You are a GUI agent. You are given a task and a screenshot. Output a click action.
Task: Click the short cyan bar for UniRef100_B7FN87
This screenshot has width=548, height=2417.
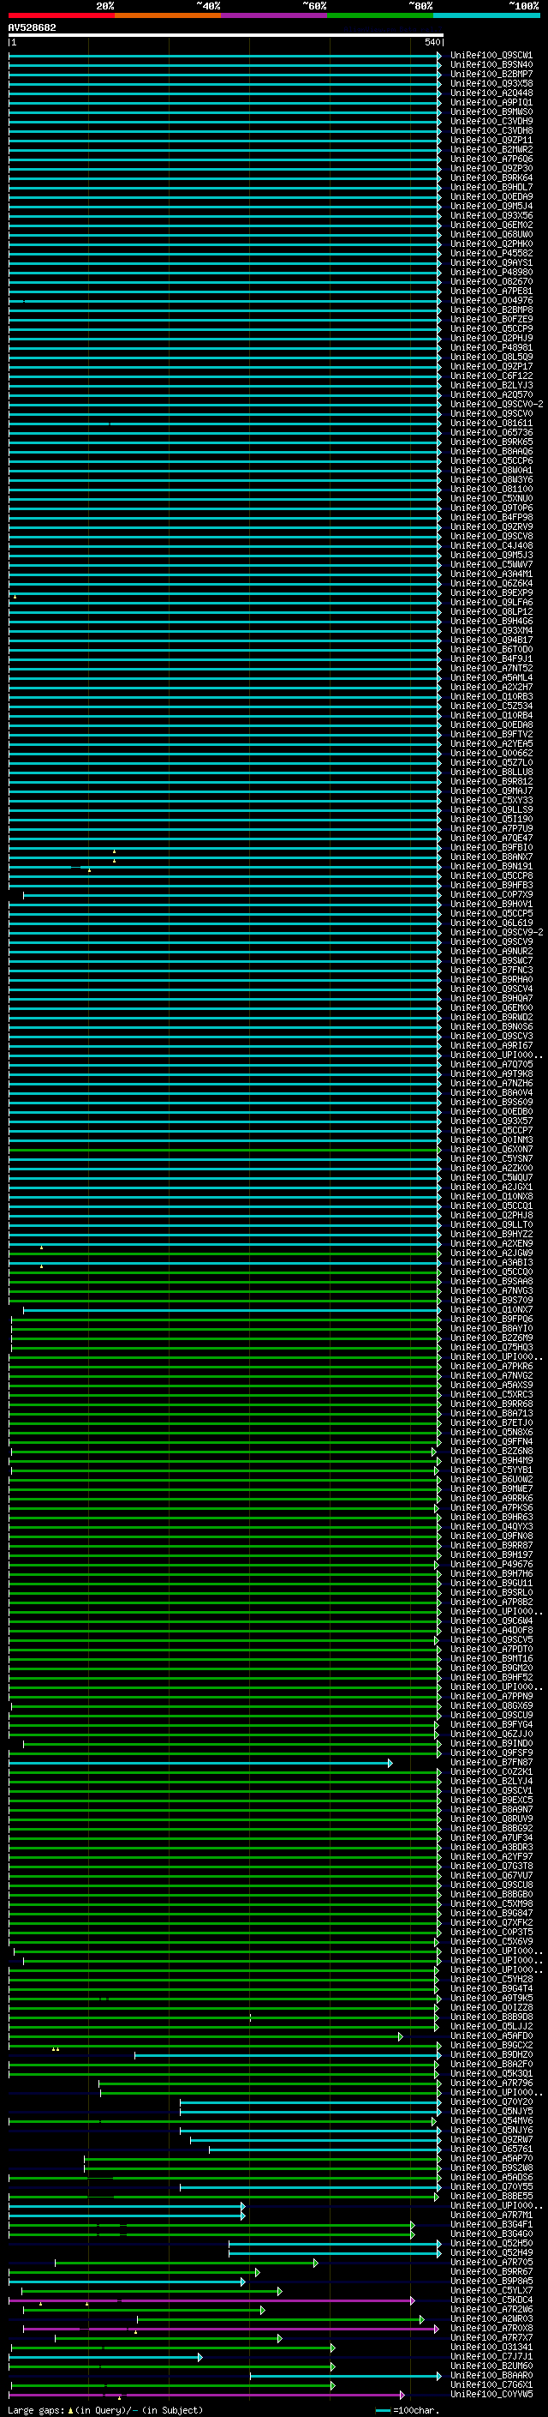point(200,1763)
